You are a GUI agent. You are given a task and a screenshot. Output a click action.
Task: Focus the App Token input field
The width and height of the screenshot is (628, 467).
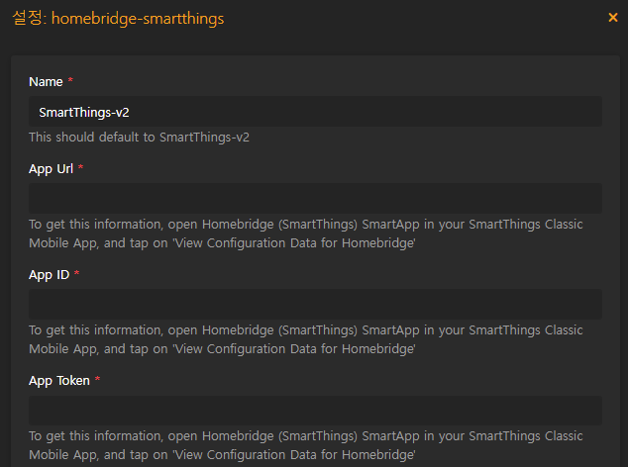click(x=315, y=411)
